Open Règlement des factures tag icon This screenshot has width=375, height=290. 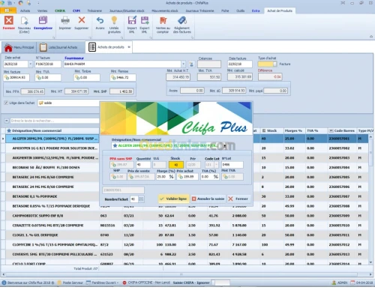182,20
